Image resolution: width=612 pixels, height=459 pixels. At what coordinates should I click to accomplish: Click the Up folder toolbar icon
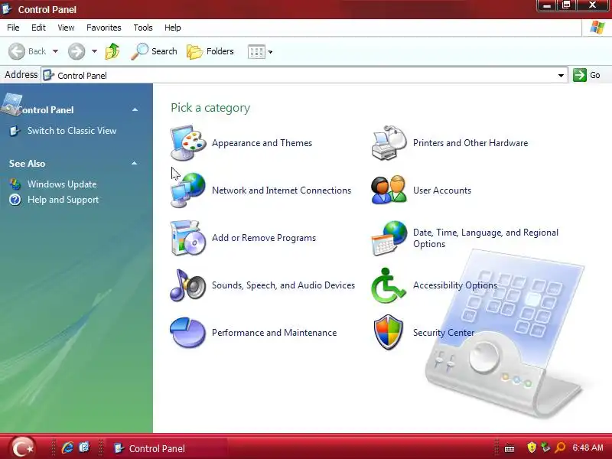[x=112, y=51]
